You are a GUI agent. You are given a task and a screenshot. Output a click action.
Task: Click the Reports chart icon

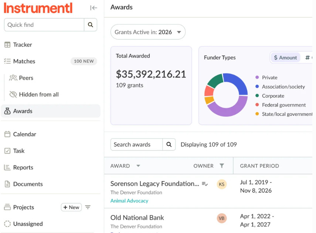[7, 167]
